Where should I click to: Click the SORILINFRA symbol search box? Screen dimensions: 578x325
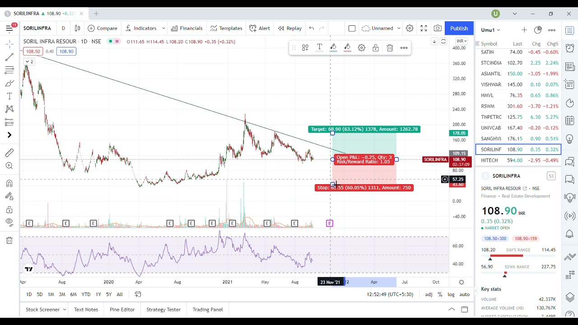tap(37, 28)
